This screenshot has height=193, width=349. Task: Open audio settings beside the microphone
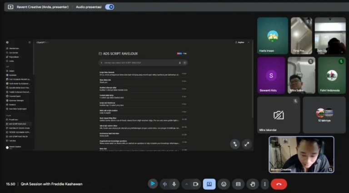(164, 184)
